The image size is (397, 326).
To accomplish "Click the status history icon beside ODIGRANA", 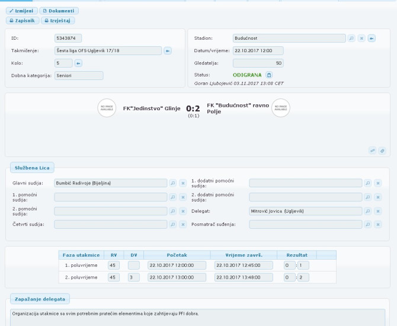I will (x=268, y=75).
